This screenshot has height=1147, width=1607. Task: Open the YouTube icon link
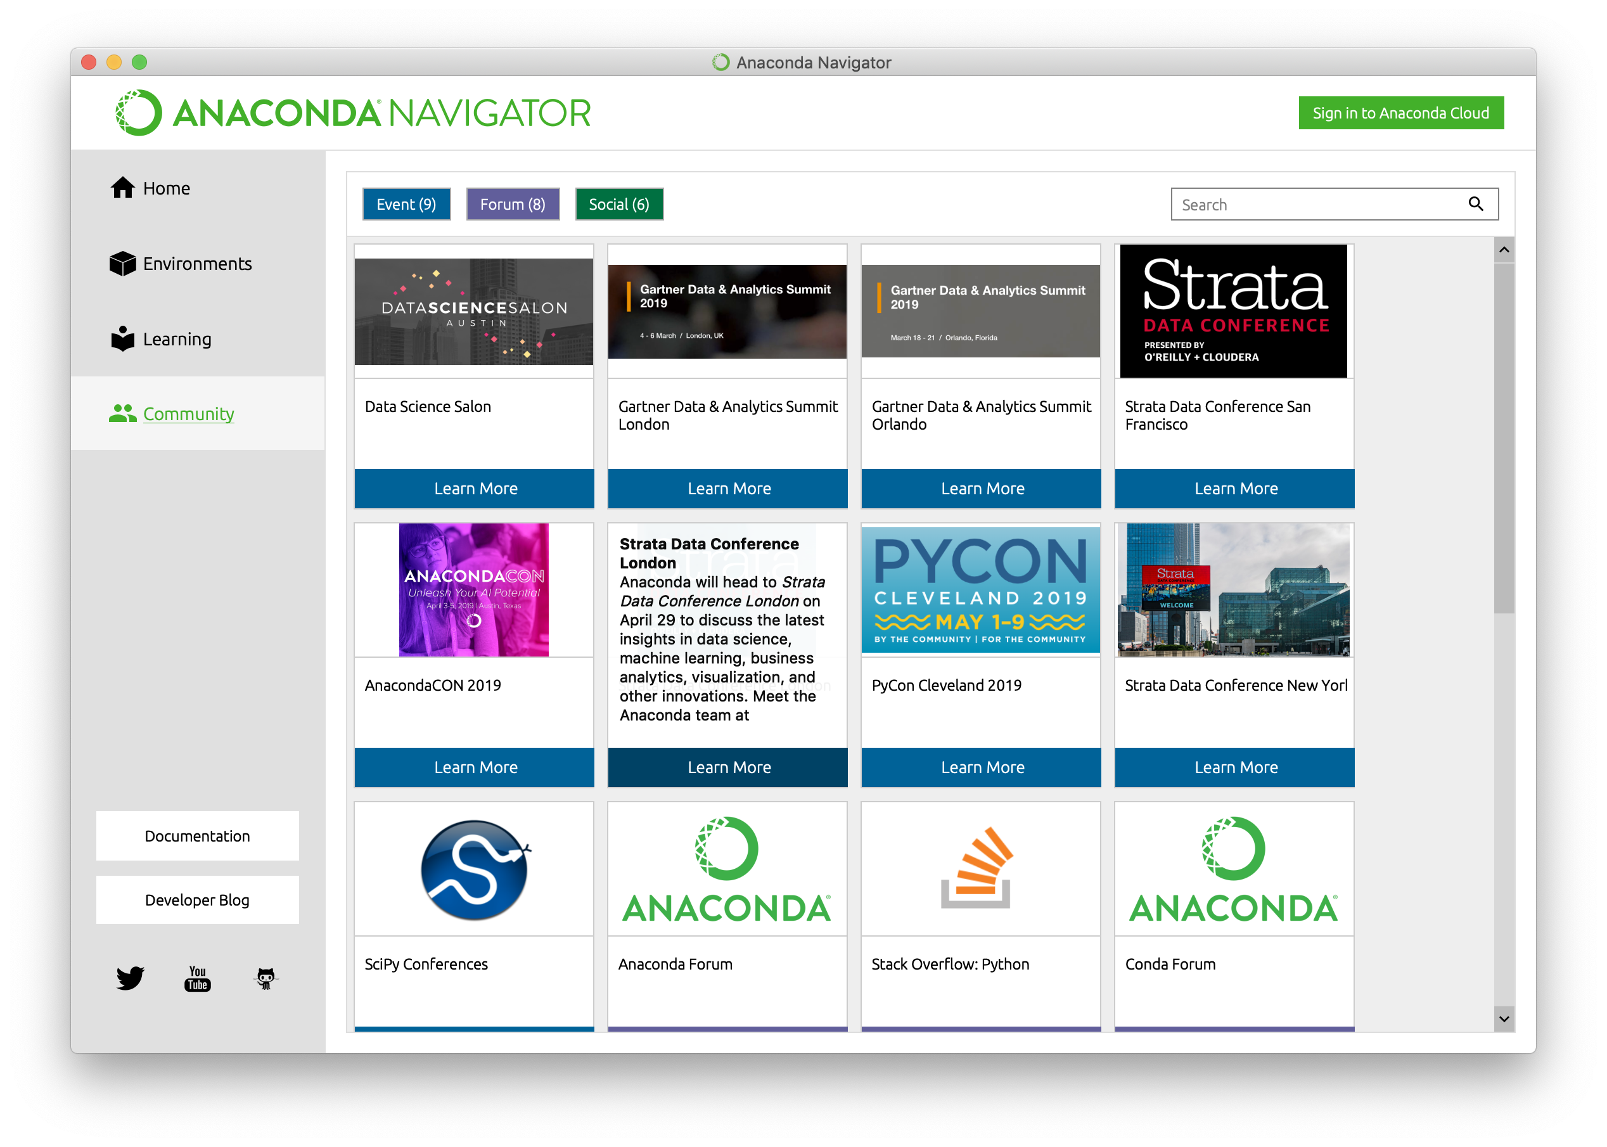point(198,978)
